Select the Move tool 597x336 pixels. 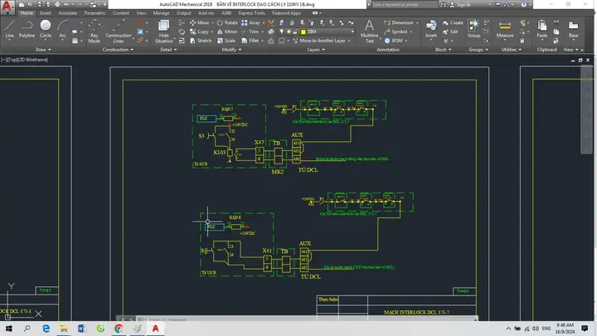click(x=200, y=23)
